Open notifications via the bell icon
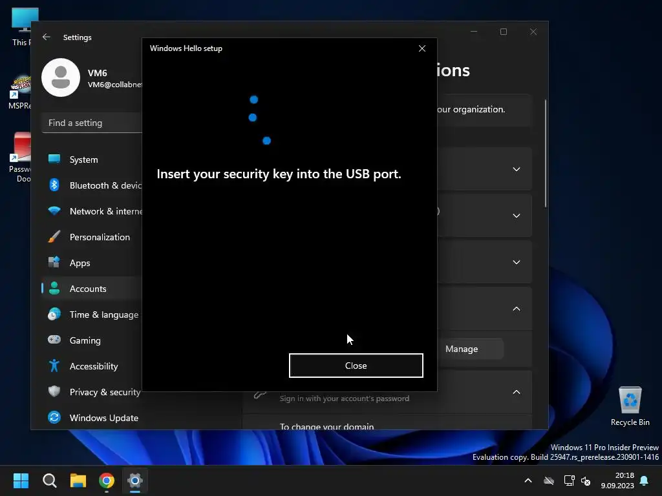Viewport: 662px width, 496px height. coord(645,480)
